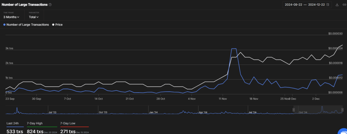Jump to Jul '24 in the overview navigator
347x134 pixels.
click(x=252, y=112)
